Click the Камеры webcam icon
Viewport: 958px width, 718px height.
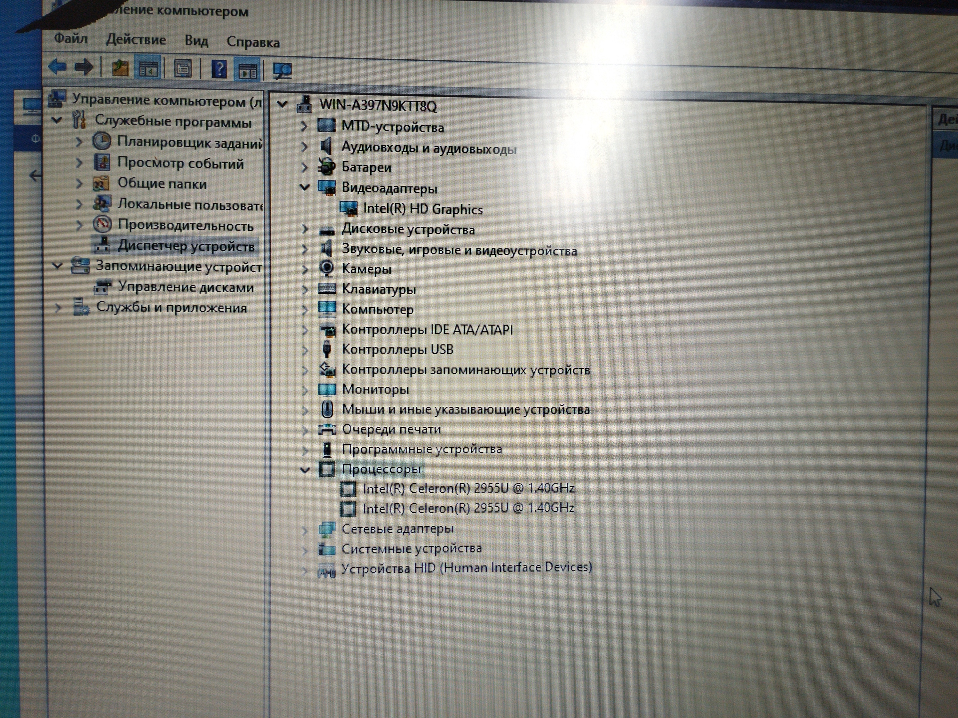click(327, 268)
